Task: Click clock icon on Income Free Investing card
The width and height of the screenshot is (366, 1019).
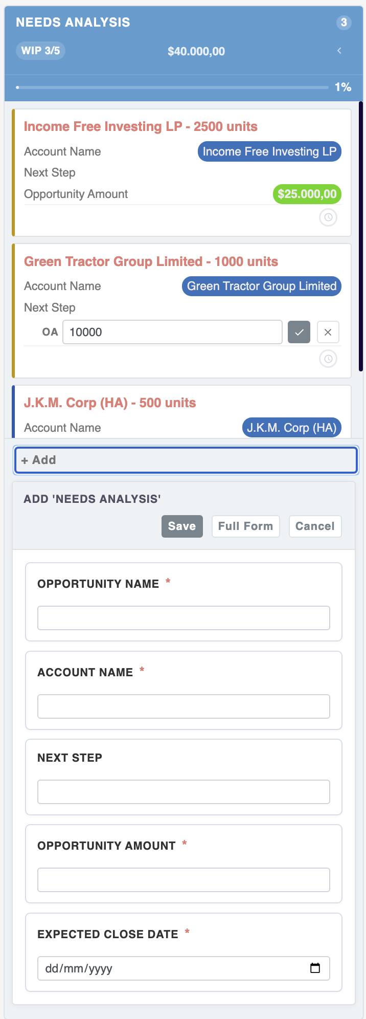Action: coord(328,217)
